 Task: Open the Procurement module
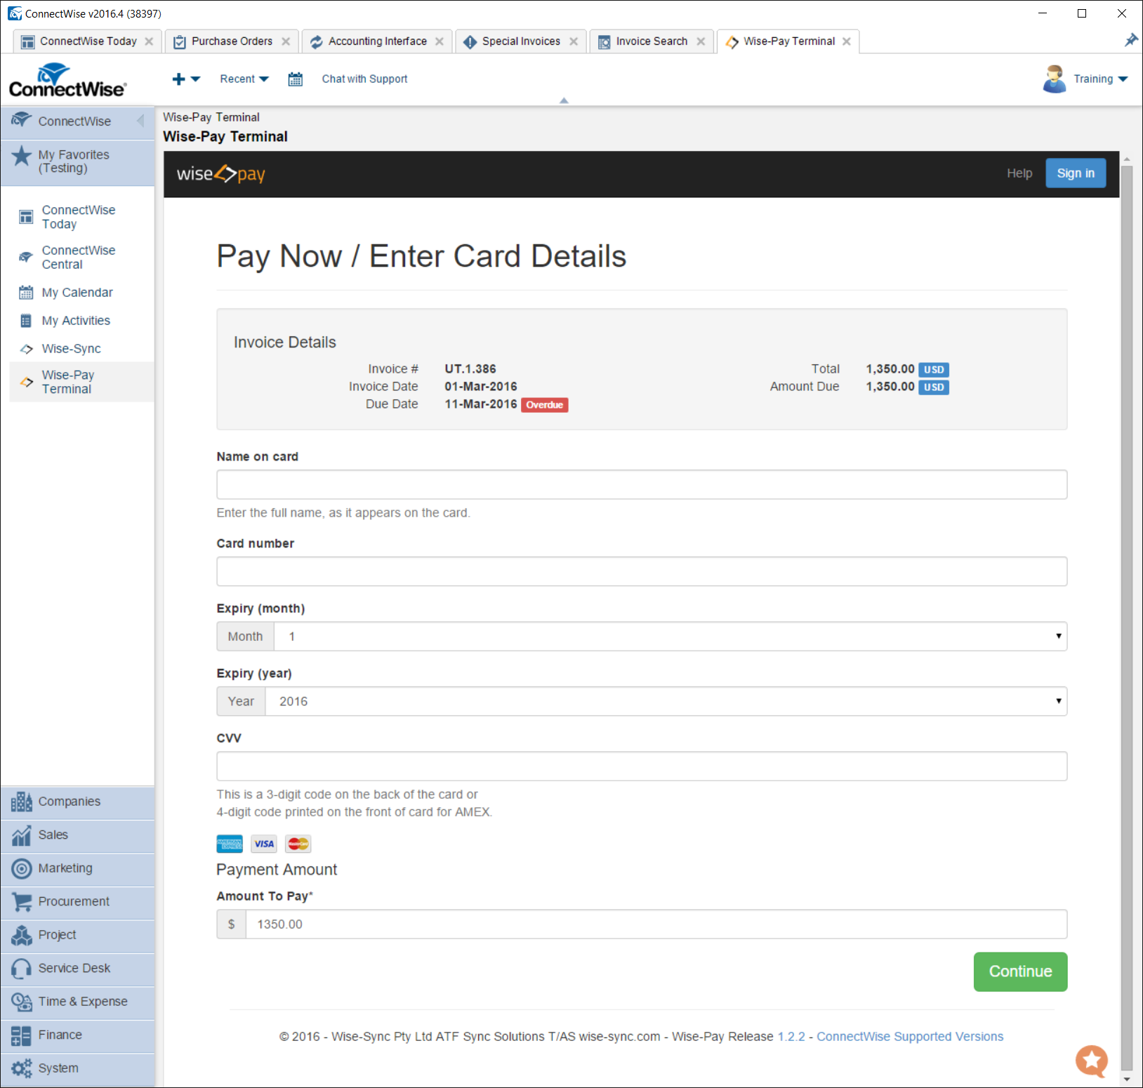click(x=73, y=901)
